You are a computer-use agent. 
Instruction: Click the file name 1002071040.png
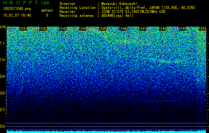coord(17,9)
